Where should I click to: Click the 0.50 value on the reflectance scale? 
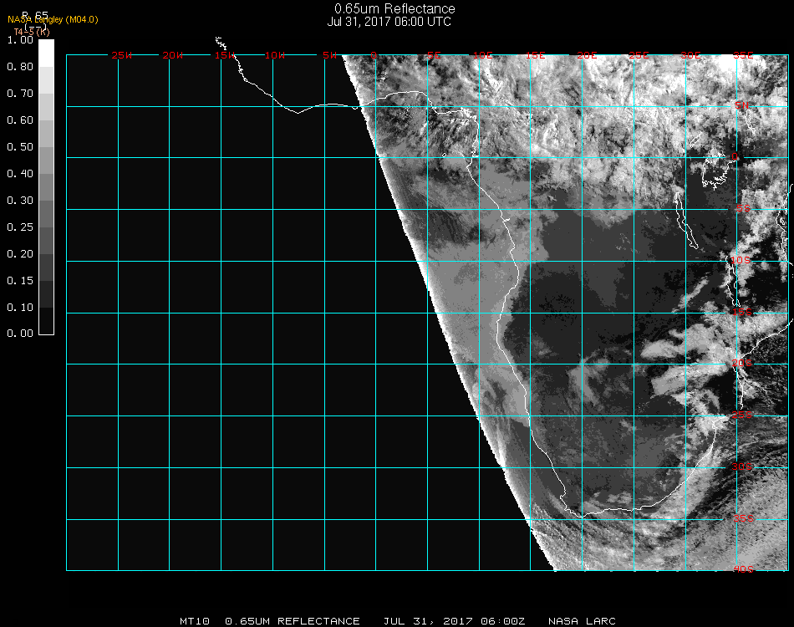(x=20, y=147)
